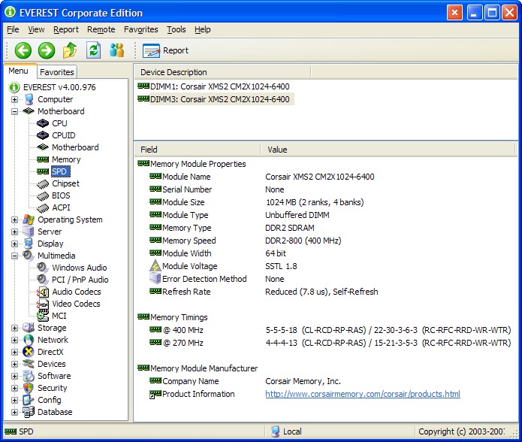Click the @ 400 MHz timings row
Viewport: 522px width, 442px height.
(x=330, y=330)
